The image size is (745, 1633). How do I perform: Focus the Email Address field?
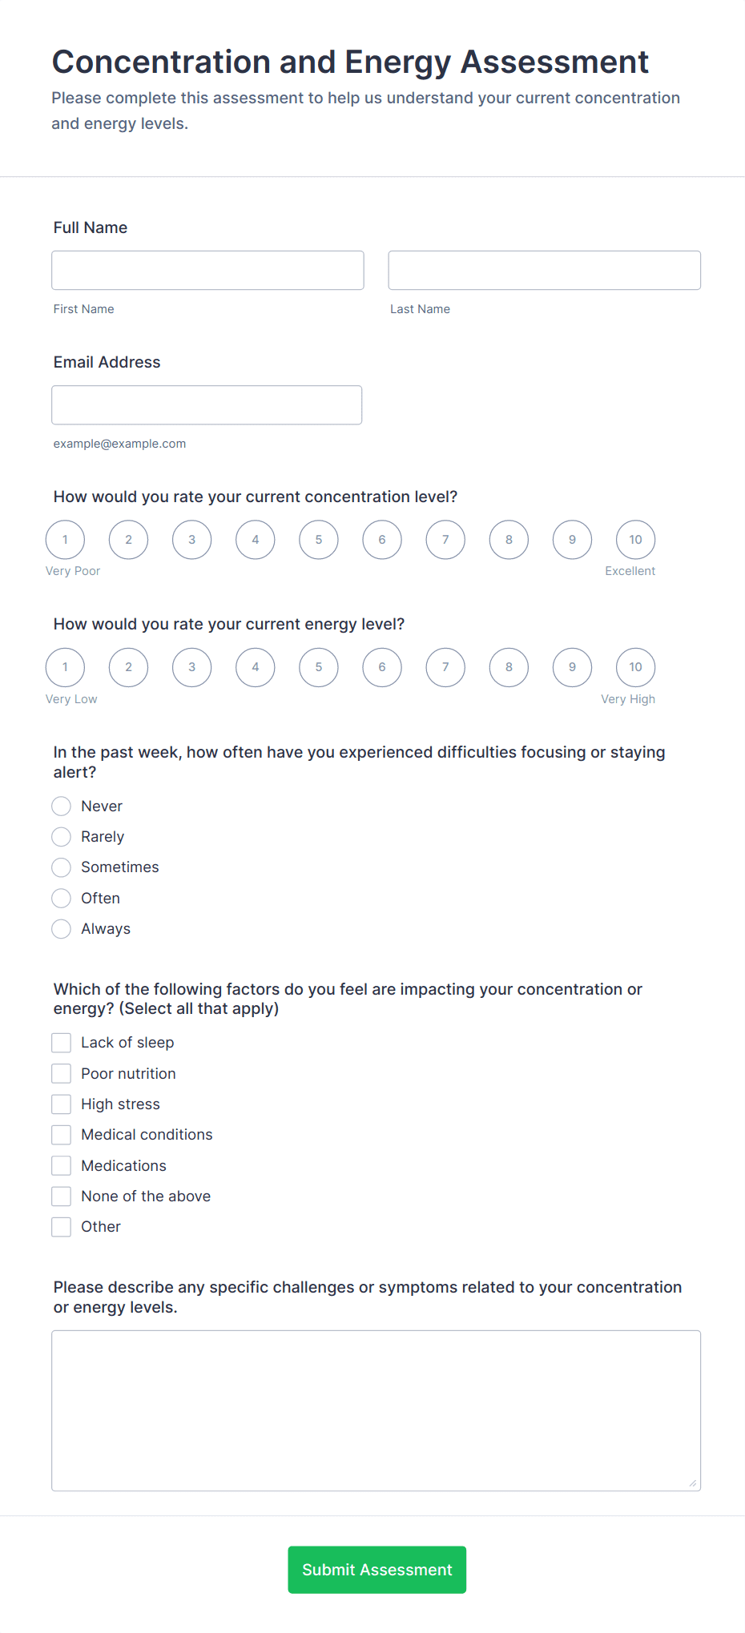(x=207, y=405)
